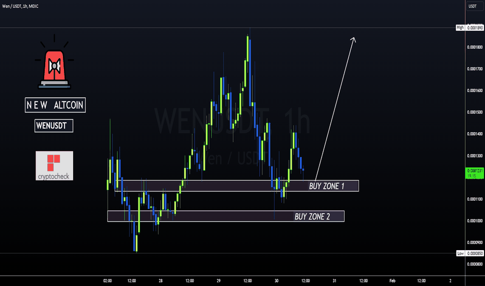
Task: Click the red siren alert icon
Action: (55, 62)
